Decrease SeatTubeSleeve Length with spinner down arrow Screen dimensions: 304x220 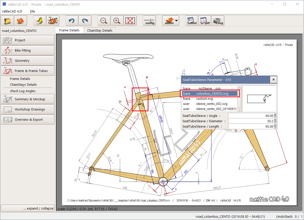coord(275,128)
